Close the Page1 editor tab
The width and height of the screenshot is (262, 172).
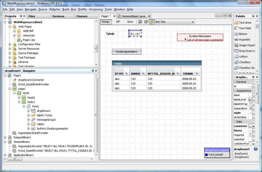click(114, 16)
